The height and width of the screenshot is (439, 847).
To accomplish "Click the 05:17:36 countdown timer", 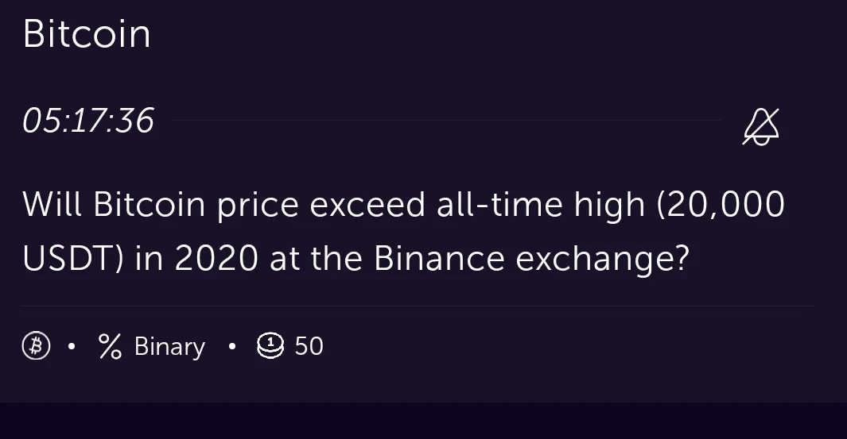I will click(x=88, y=120).
